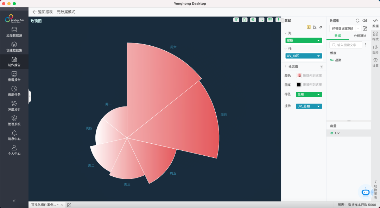Open the chart's three-dot more menu

pyautogui.click(x=278, y=20)
